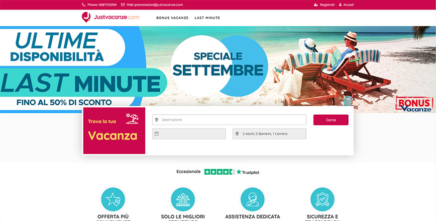Image resolution: width=436 pixels, height=221 pixels.
Task: Click the Sicurezza shield icon
Action: (323, 199)
